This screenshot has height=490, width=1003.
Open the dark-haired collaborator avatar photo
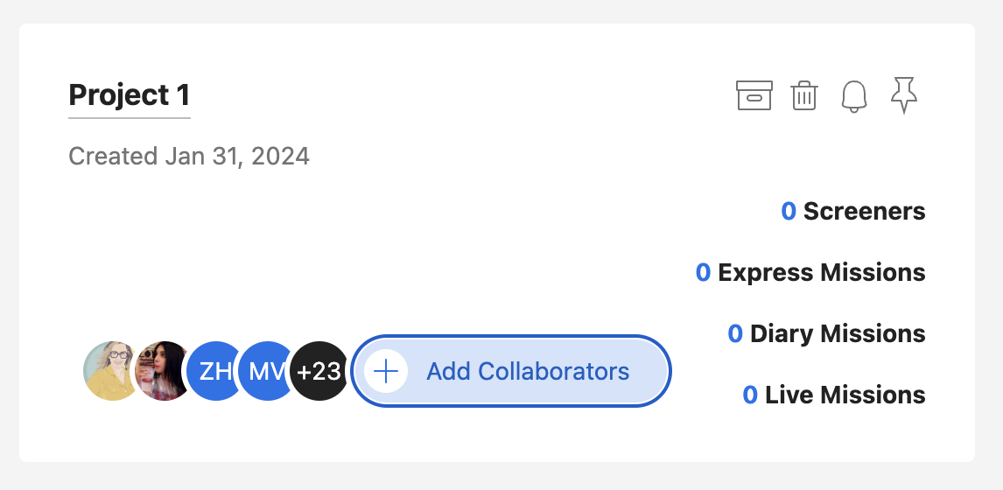(x=163, y=371)
